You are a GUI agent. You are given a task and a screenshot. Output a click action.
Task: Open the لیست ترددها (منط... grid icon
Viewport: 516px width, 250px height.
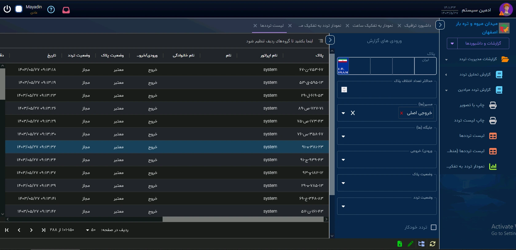point(493,151)
